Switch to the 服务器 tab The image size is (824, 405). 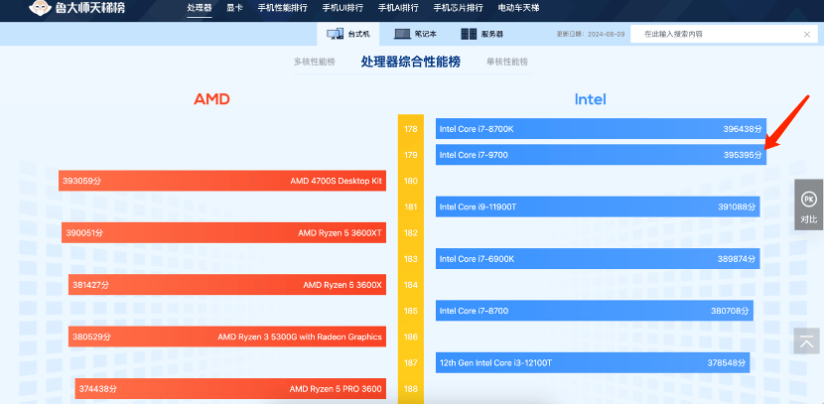click(481, 34)
